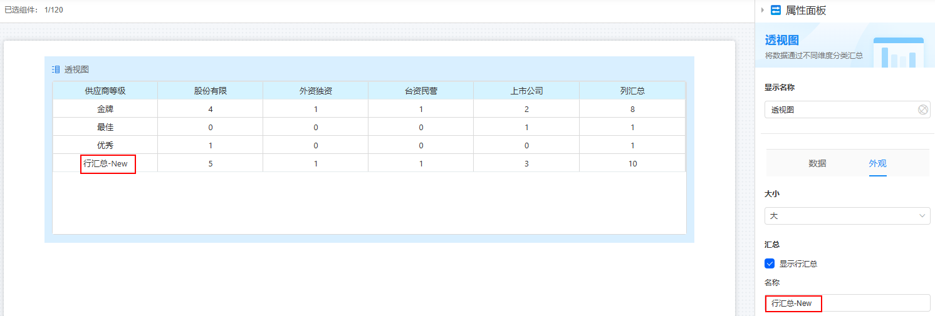Click the value 8 in the 金牌 row

click(632, 109)
